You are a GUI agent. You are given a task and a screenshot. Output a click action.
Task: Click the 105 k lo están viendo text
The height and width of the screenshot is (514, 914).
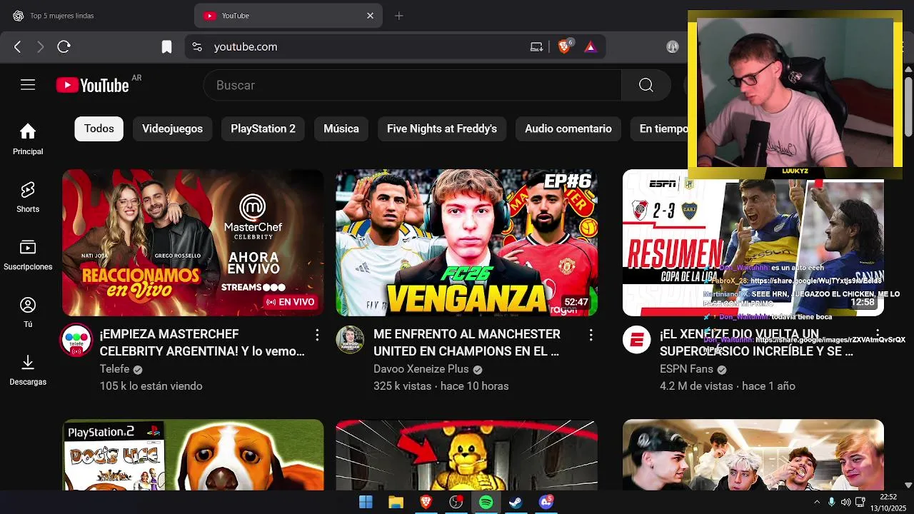(x=151, y=386)
